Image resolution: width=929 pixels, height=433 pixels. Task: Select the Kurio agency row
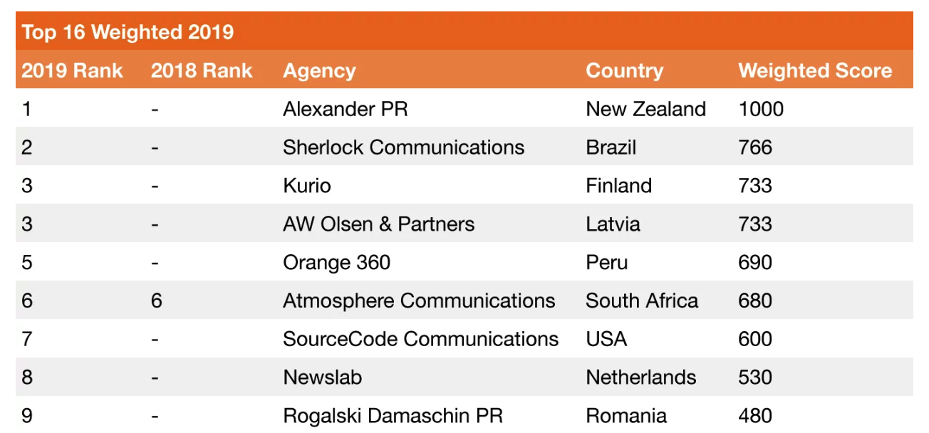coord(464,186)
